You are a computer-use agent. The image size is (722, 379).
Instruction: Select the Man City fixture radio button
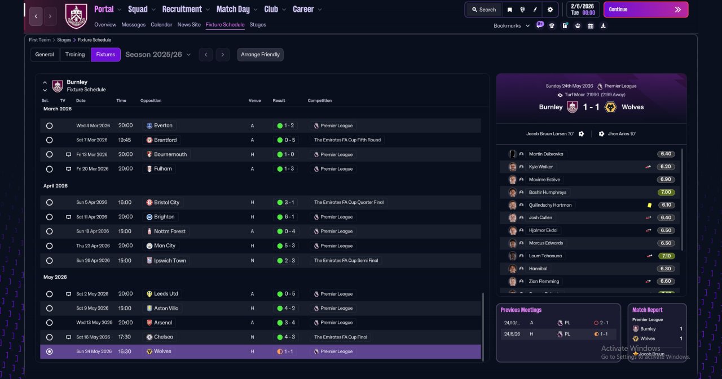[50, 246]
